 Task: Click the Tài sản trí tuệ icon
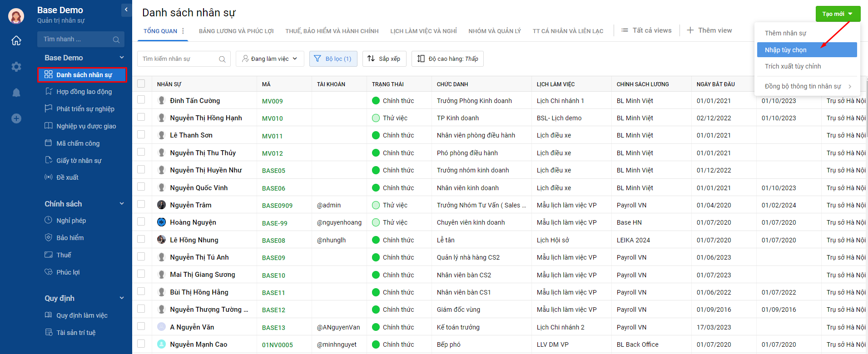pyautogui.click(x=49, y=332)
